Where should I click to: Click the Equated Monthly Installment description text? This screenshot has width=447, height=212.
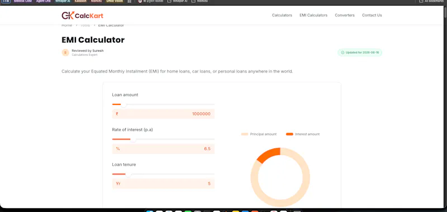coord(177,71)
